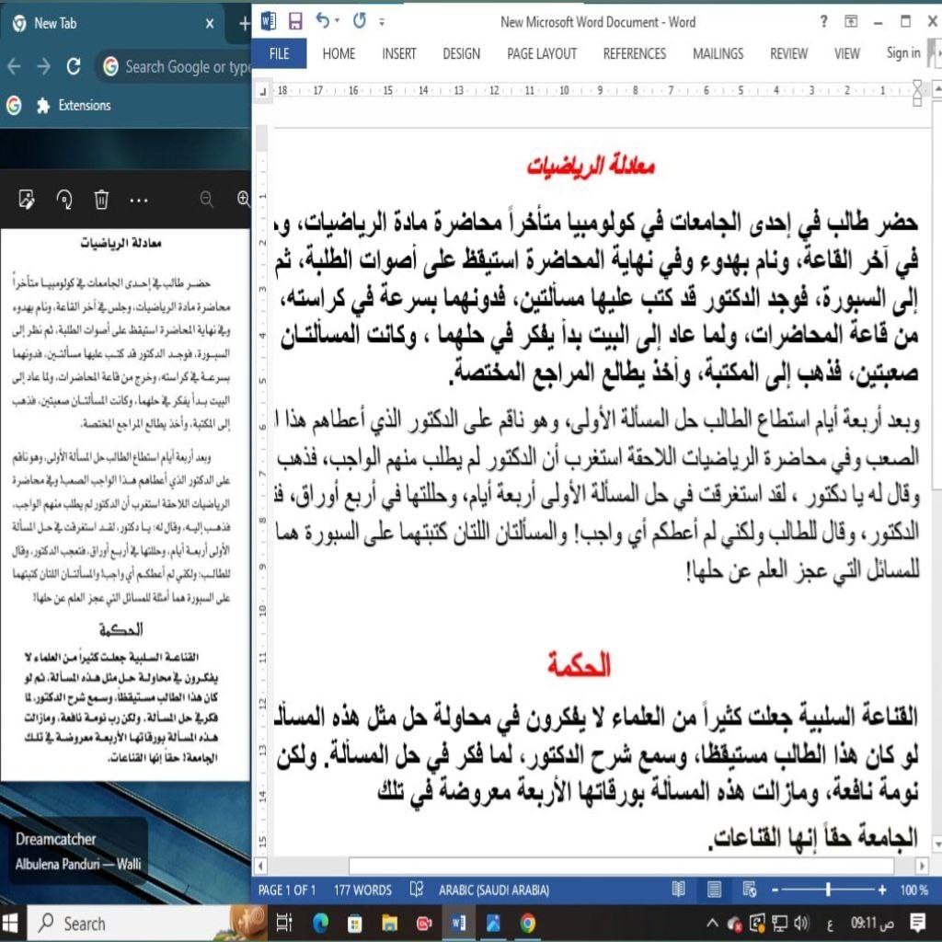Switch to the REFERENCES ribbon tab
942x942 pixels.
point(635,53)
